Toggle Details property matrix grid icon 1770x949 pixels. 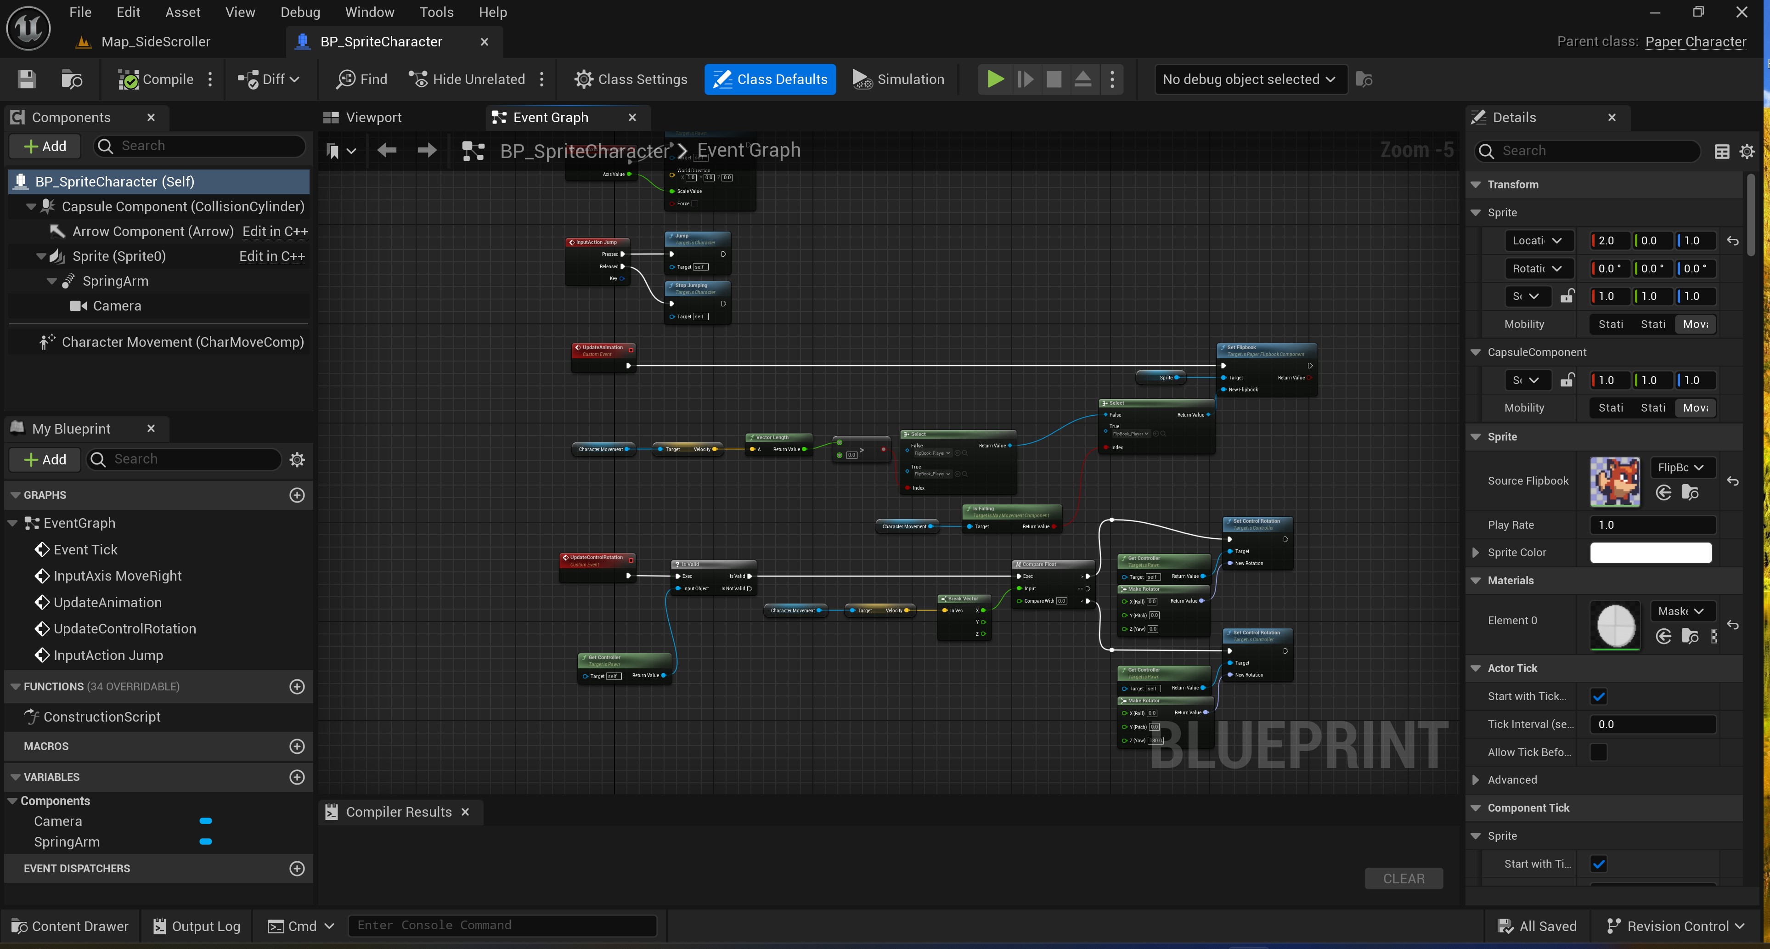(x=1721, y=151)
